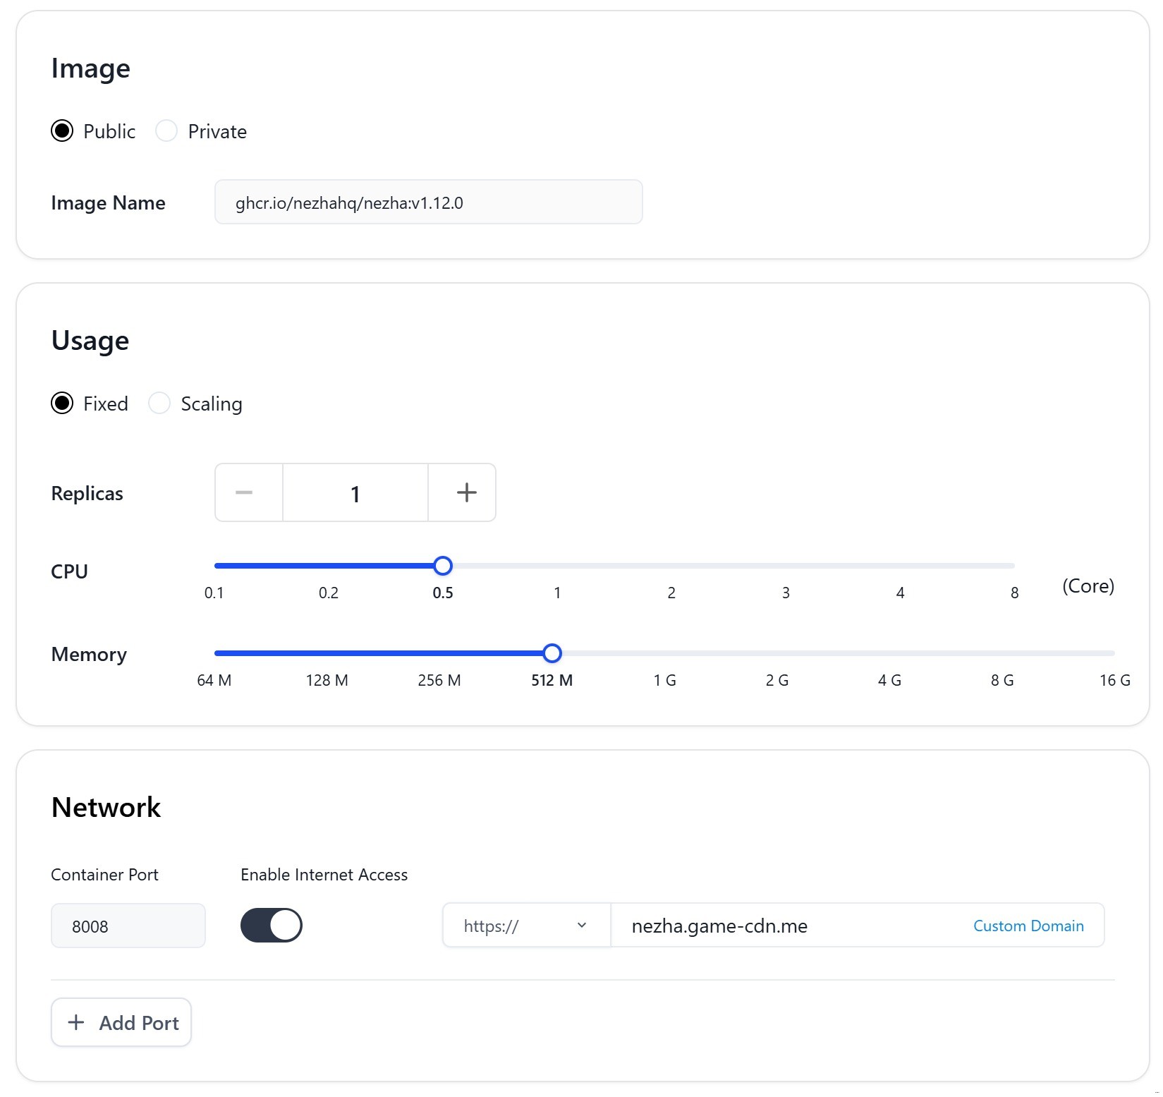Set CPU to 1 core on slider

[557, 566]
